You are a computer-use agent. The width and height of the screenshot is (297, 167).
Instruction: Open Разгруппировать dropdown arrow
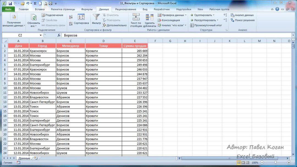pyautogui.click(x=218, y=20)
